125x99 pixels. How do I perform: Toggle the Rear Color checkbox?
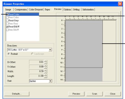coord(7,17)
